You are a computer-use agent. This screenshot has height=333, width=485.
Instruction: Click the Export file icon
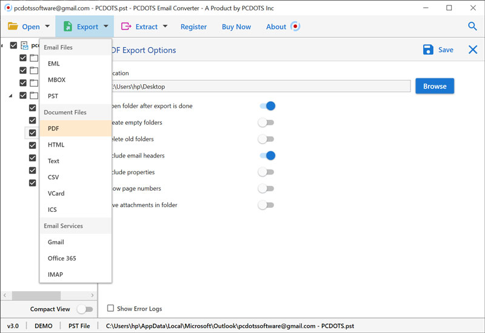coord(67,27)
